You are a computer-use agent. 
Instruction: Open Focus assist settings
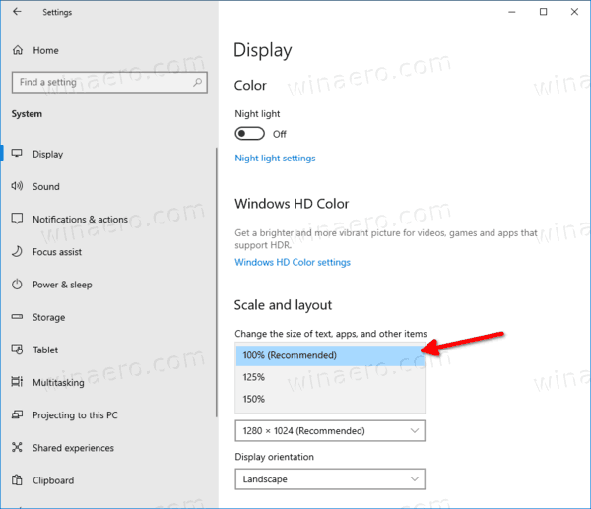coord(57,252)
